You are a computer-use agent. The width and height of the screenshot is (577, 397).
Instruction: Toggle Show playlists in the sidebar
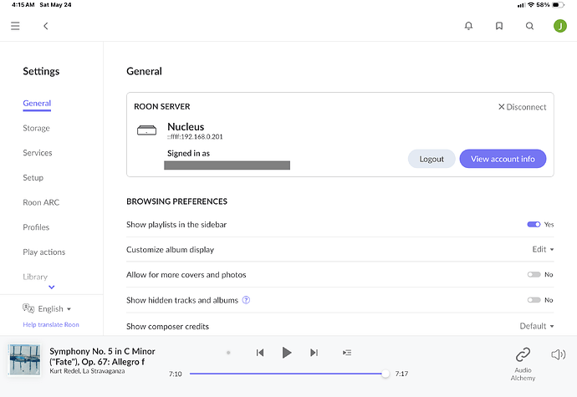point(534,225)
